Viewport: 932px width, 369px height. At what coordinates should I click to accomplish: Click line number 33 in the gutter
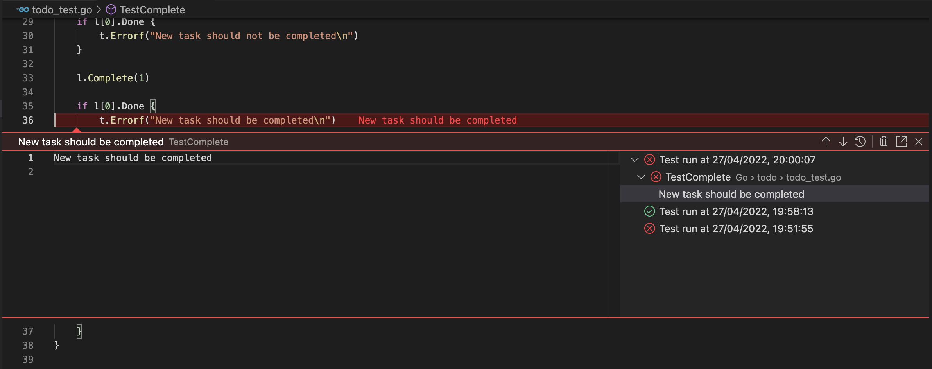click(28, 78)
